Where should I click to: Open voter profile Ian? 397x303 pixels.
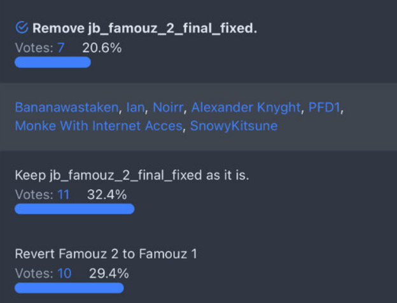(x=135, y=107)
